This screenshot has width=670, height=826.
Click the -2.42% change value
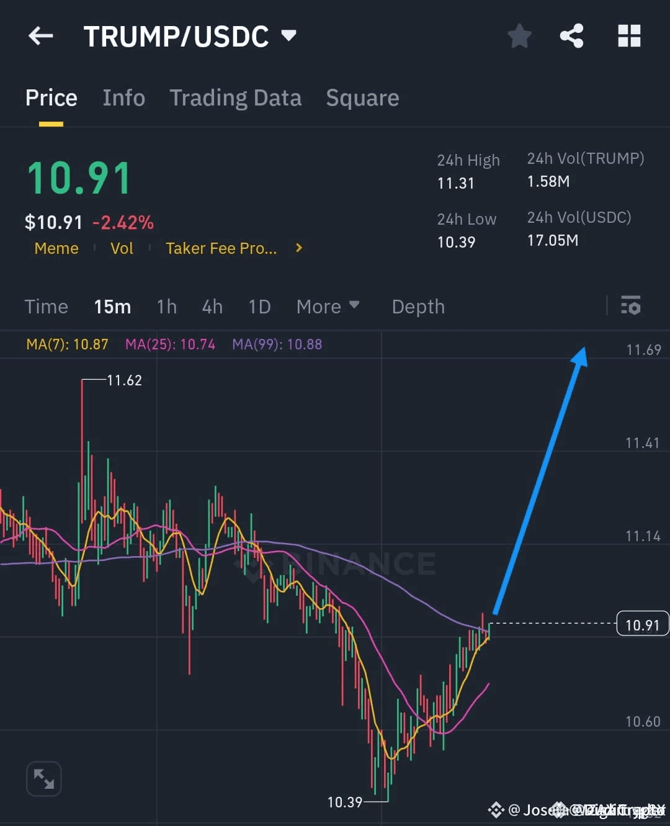pyautogui.click(x=123, y=222)
